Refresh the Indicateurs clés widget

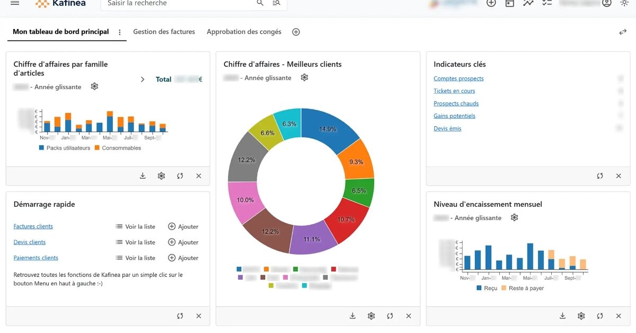599,176
